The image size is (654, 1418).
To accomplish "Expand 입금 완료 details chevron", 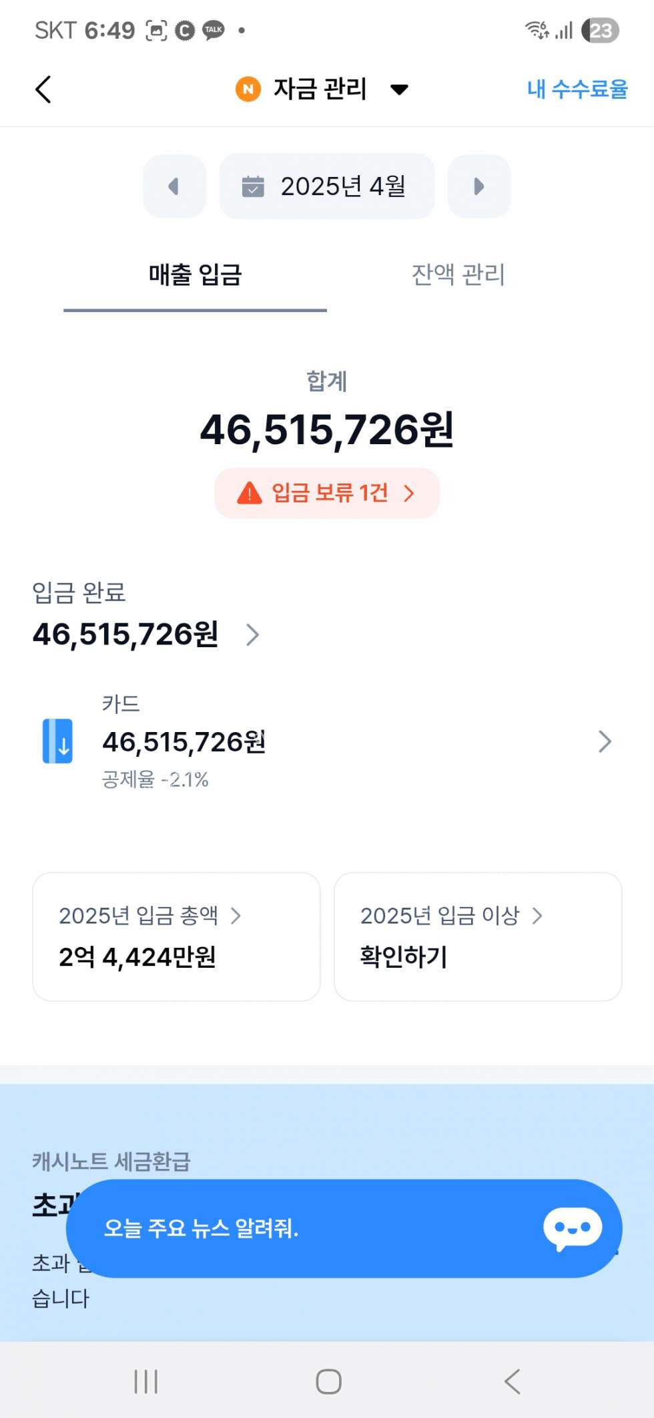I will [x=252, y=635].
